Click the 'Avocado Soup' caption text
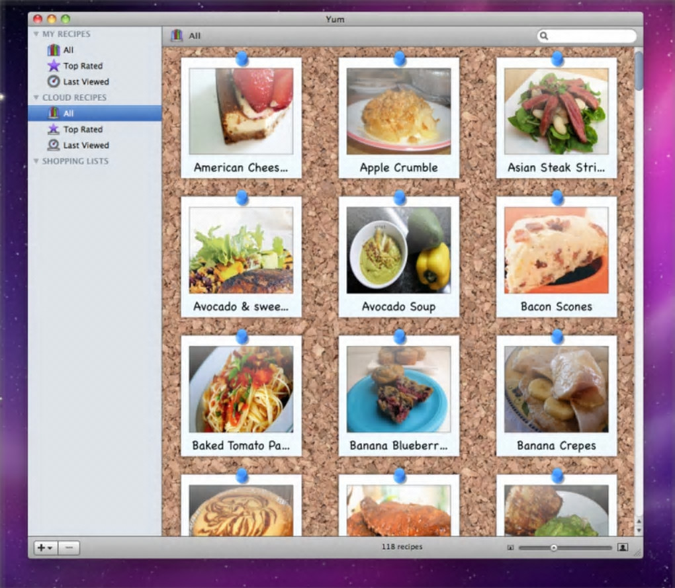This screenshot has height=588, width=675. point(398,306)
